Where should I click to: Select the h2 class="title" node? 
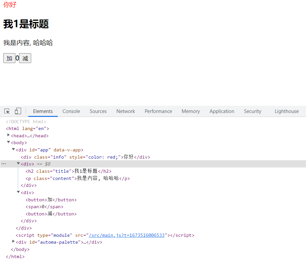click(x=68, y=171)
